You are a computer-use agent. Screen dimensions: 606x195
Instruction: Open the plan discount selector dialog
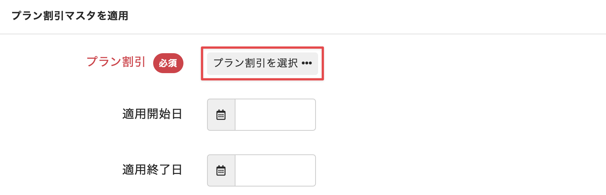click(x=262, y=63)
